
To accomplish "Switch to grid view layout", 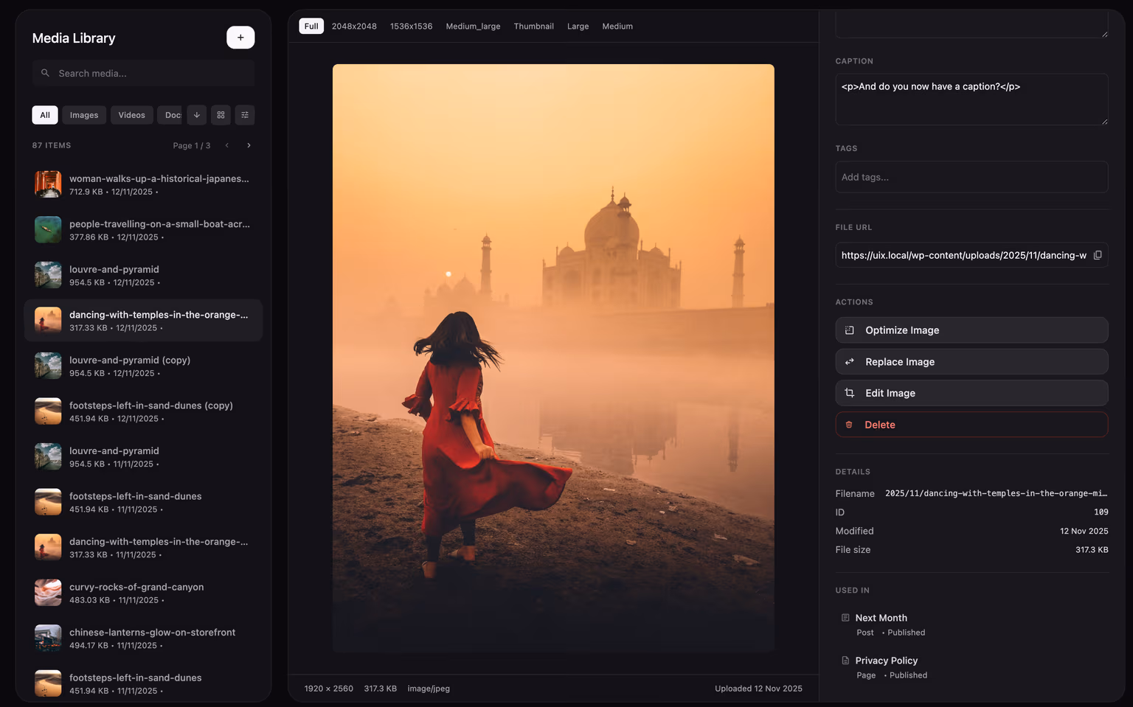I will 221,115.
